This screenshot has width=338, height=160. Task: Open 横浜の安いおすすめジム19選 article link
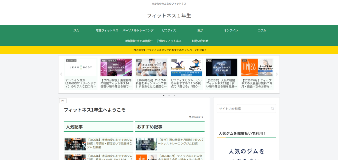110,144
